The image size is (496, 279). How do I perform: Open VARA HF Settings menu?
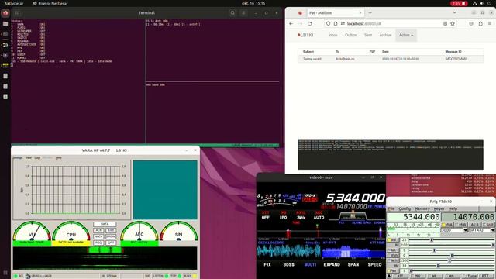pos(17,157)
